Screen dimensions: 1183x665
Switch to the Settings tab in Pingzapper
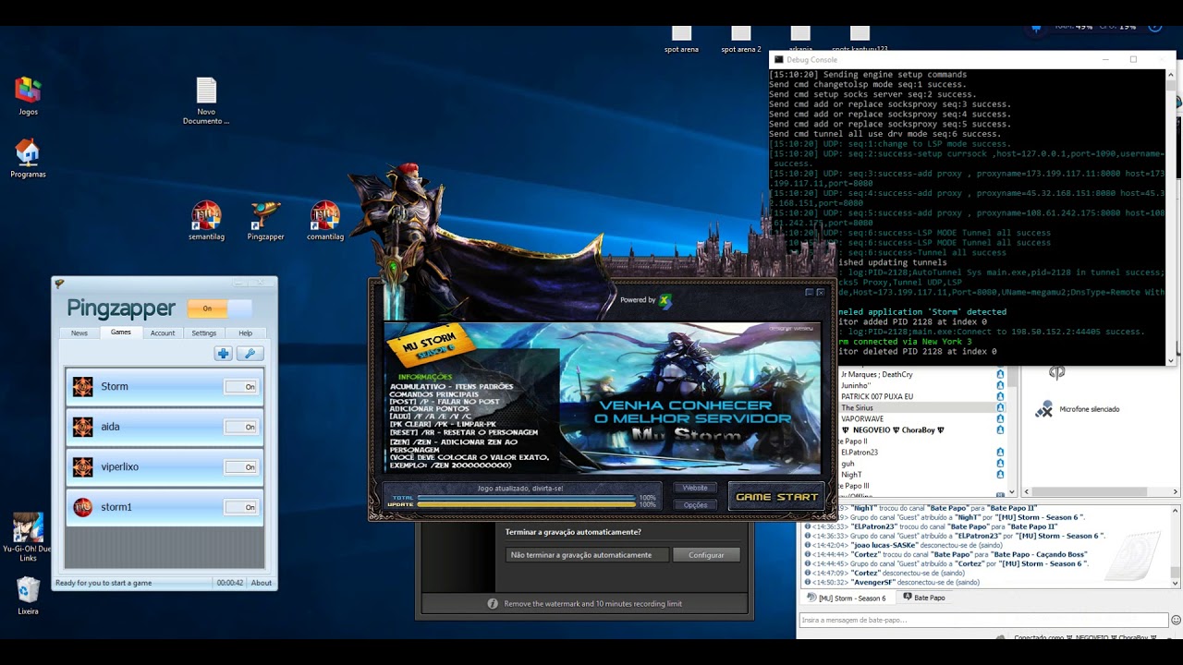[204, 332]
